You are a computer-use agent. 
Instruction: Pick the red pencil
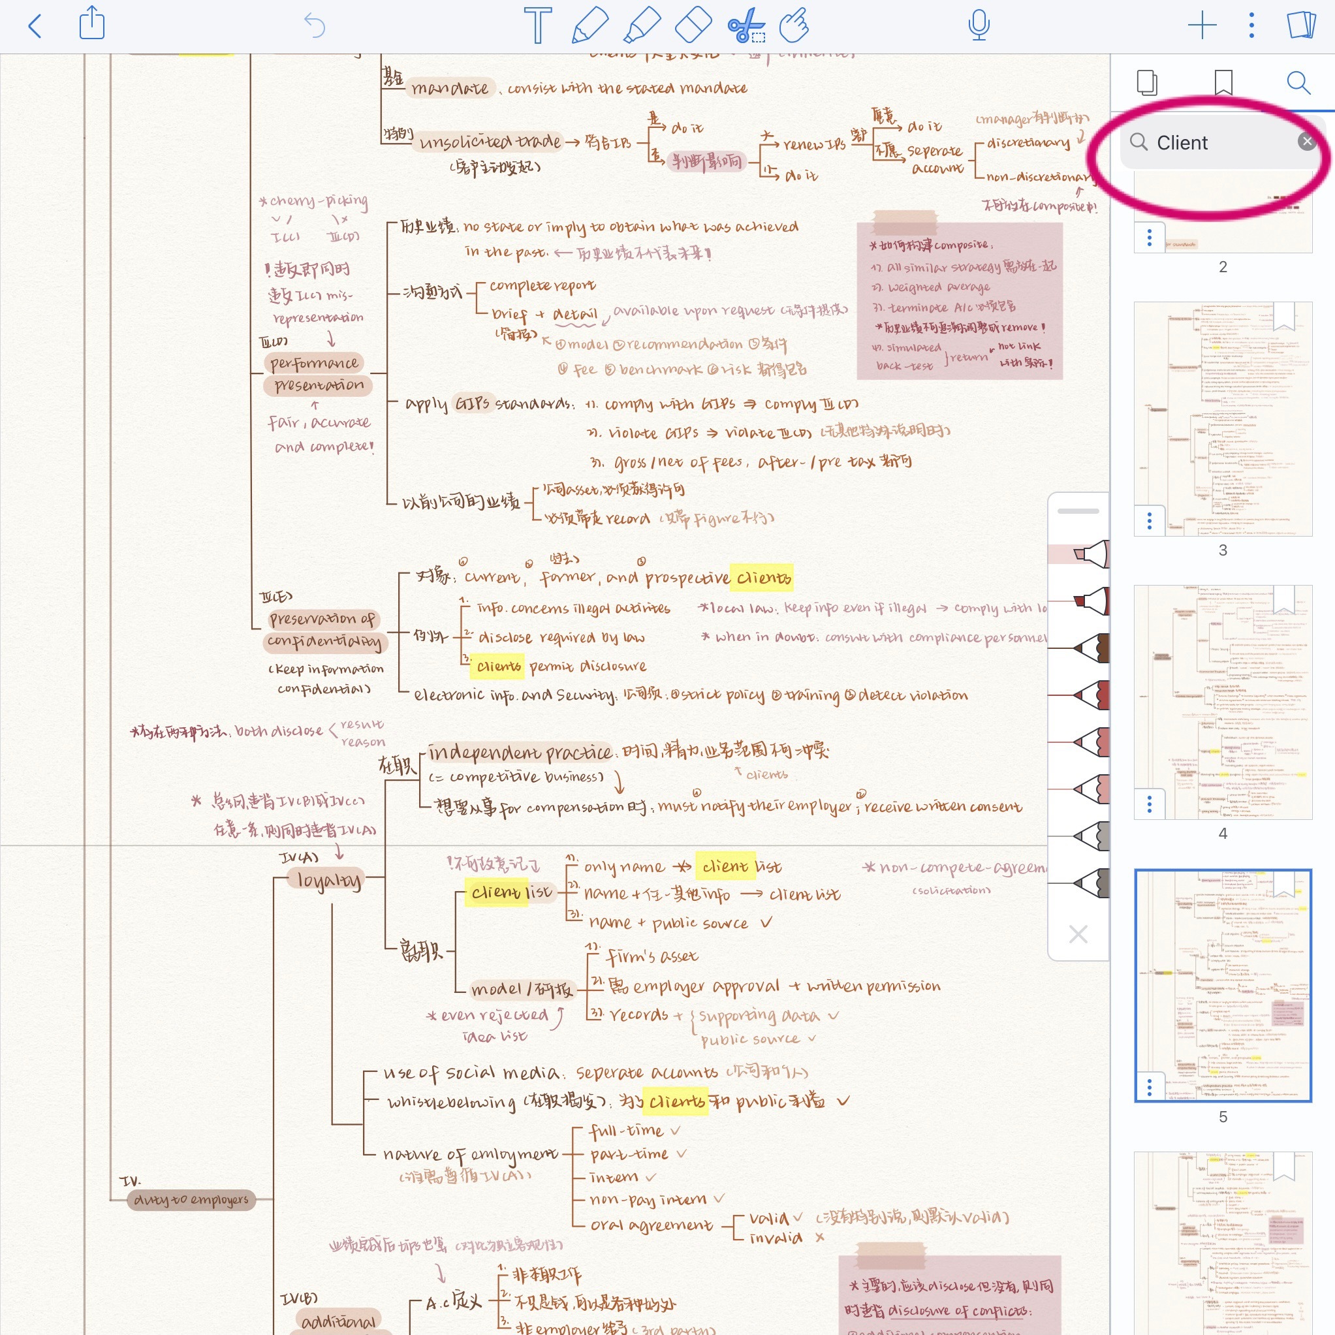[x=1079, y=695]
